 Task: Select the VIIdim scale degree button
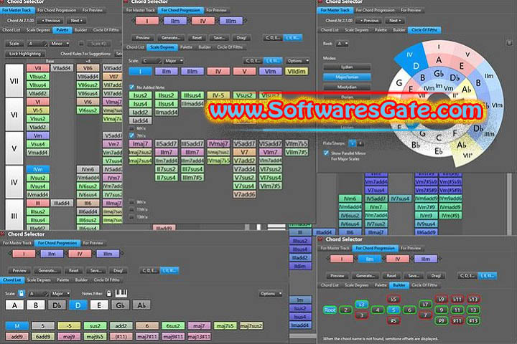point(297,71)
